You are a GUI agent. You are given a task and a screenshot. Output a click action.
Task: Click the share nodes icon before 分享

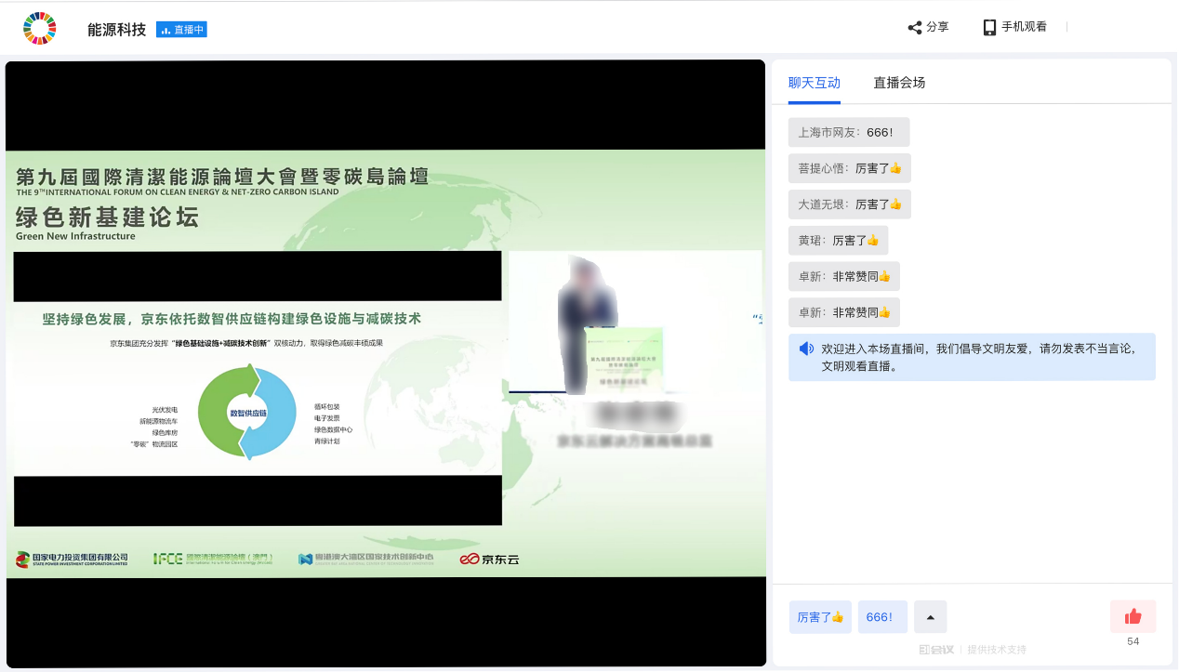pyautogui.click(x=913, y=26)
